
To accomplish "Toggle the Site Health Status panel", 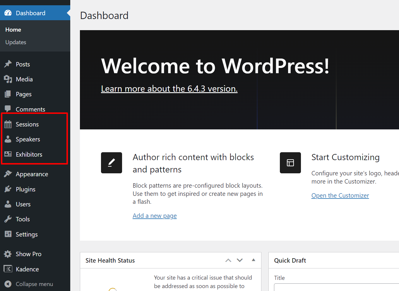I will click(254, 260).
